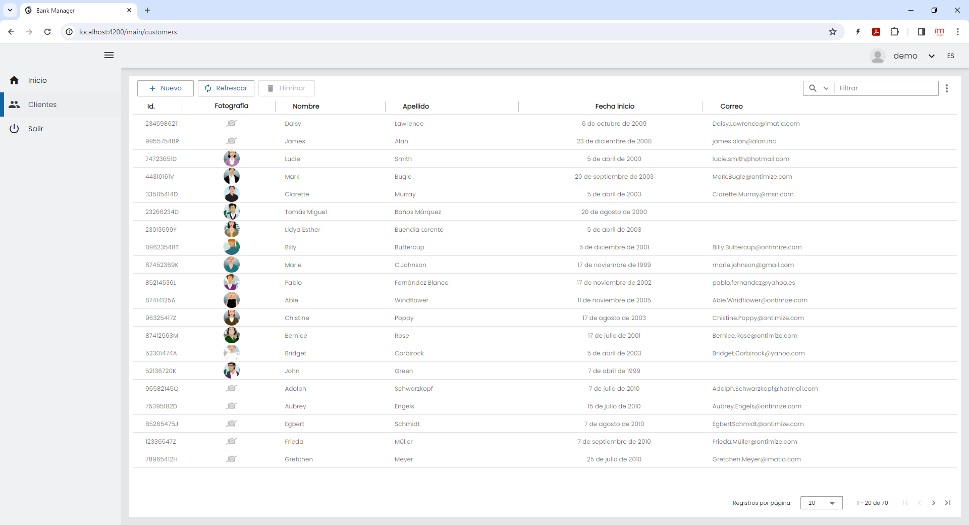
Task: Click Lidya Esther's avatar photo
Action: pos(232,229)
